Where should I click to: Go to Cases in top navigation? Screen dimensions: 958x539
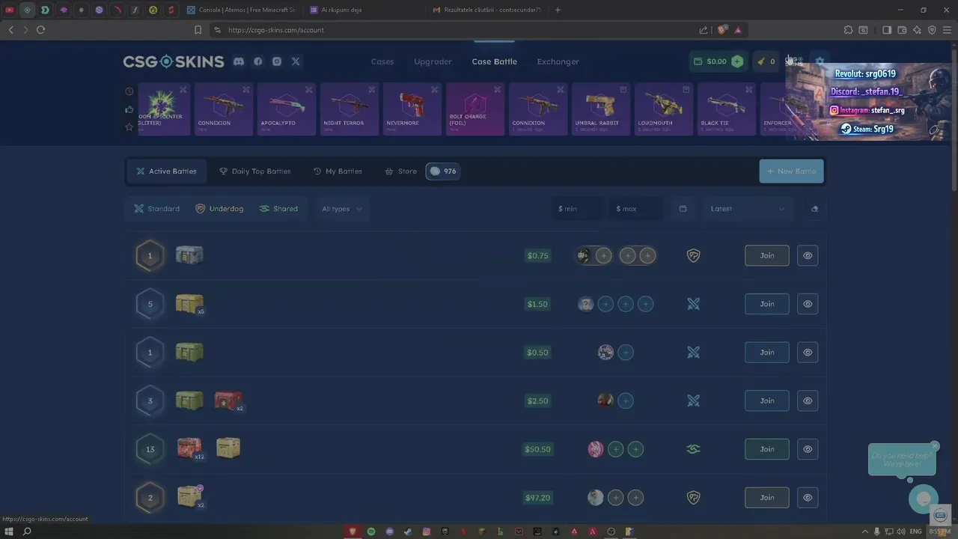tap(382, 61)
